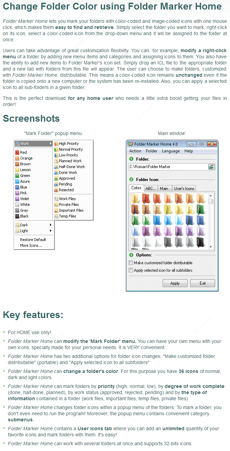The width and height of the screenshot is (230, 451).
Task: Check Apply selected icon for all subfolders
Action: coord(161,270)
